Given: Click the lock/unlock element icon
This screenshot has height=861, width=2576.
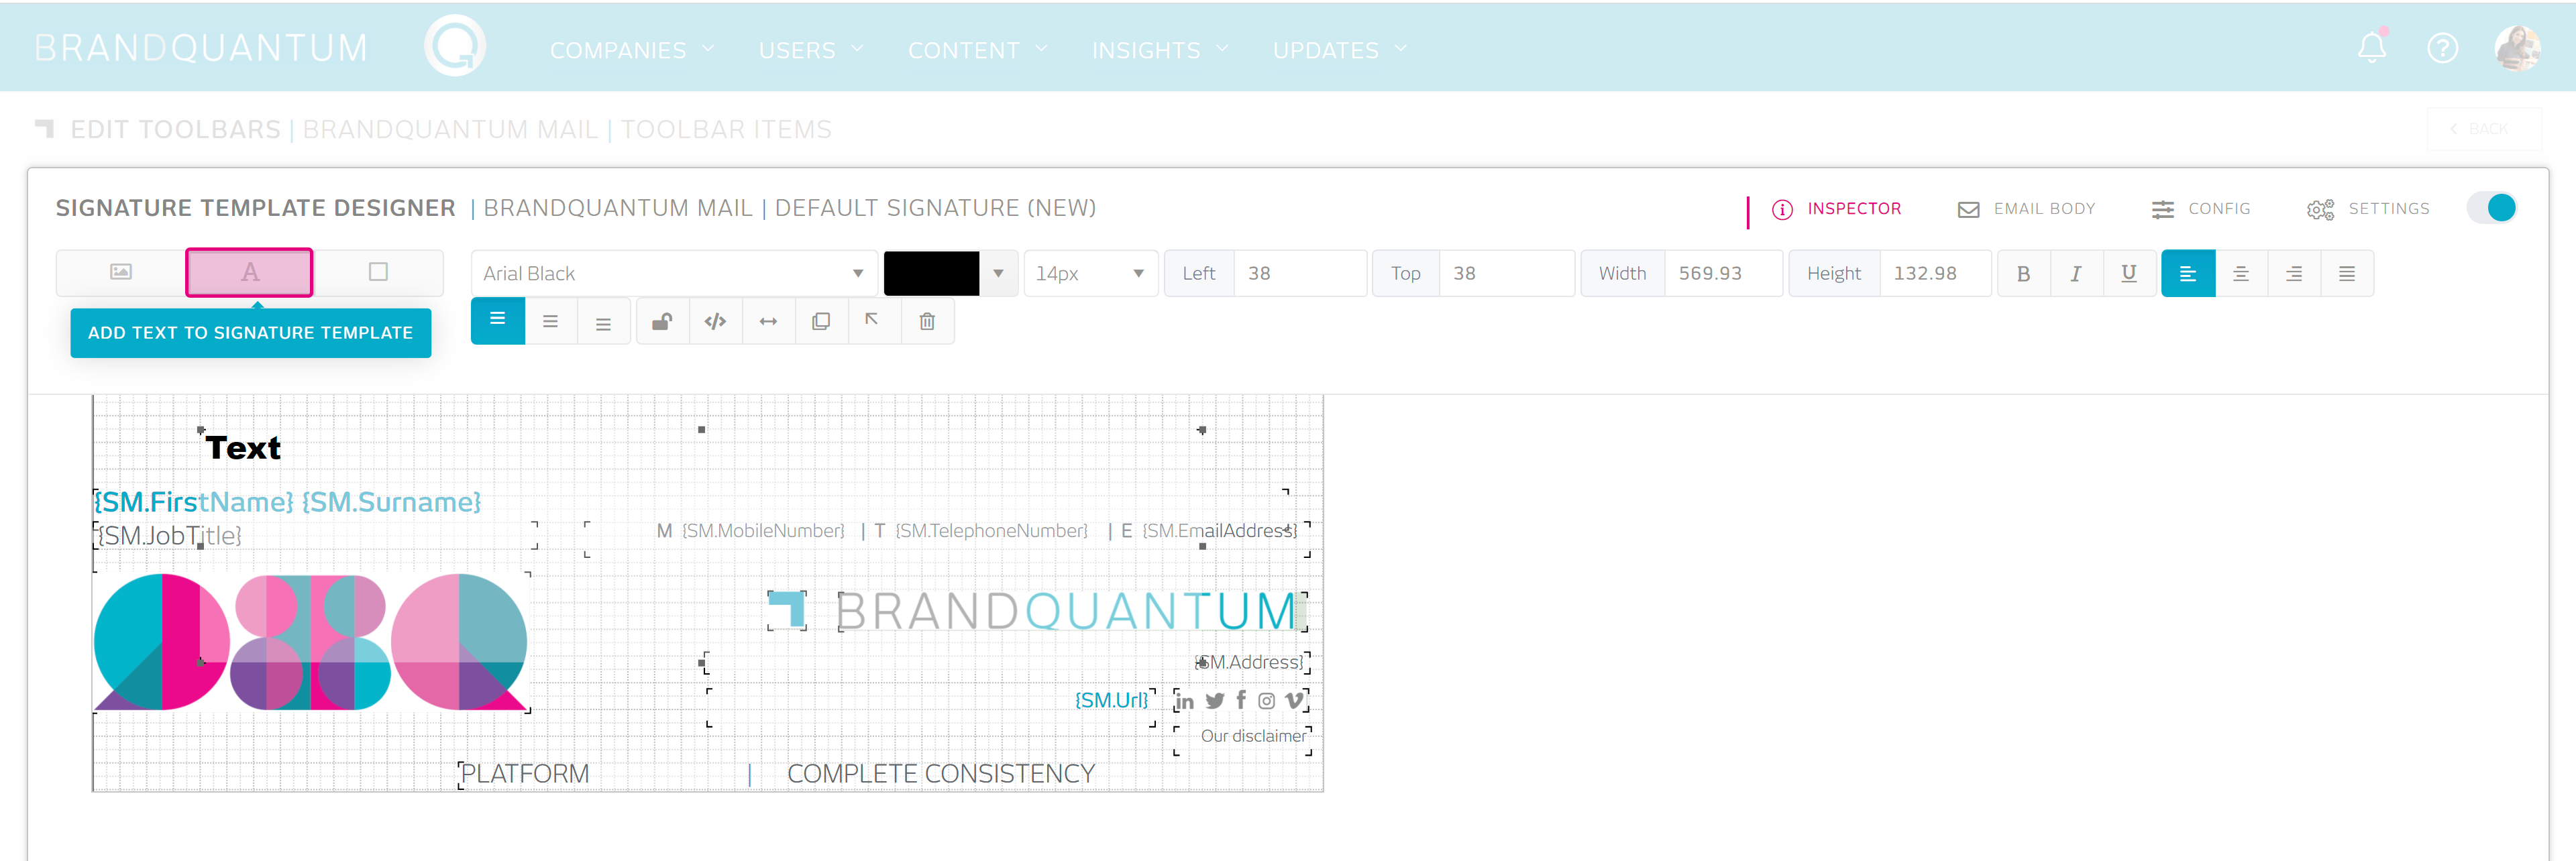Looking at the screenshot, I should pos(663,322).
